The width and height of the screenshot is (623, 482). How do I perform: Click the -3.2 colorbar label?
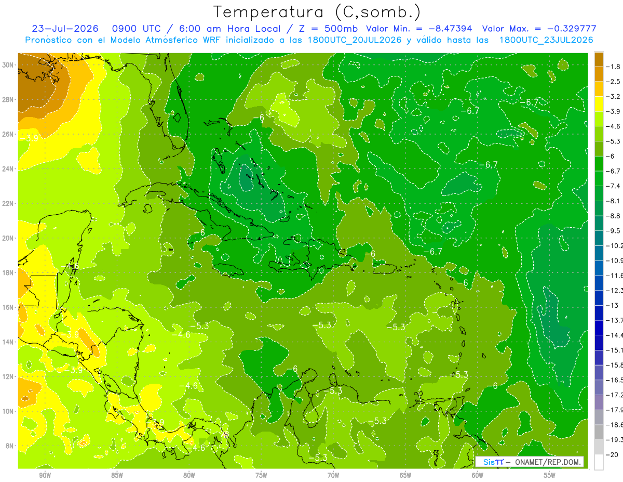613,96
